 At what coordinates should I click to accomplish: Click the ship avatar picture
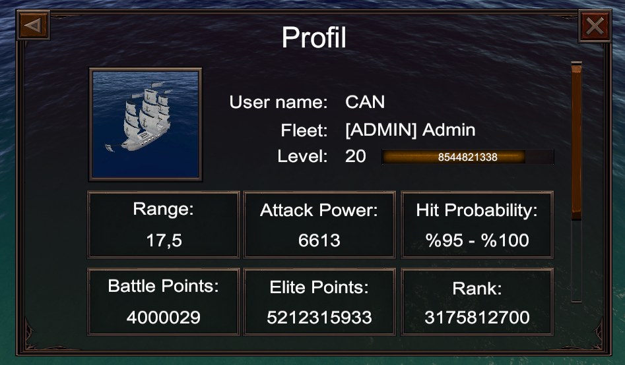click(x=145, y=125)
